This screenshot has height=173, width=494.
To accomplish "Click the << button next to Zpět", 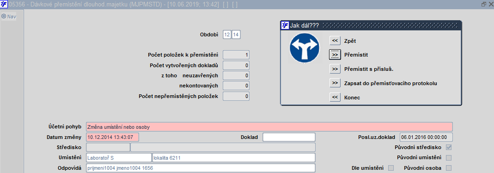I will [x=335, y=41].
